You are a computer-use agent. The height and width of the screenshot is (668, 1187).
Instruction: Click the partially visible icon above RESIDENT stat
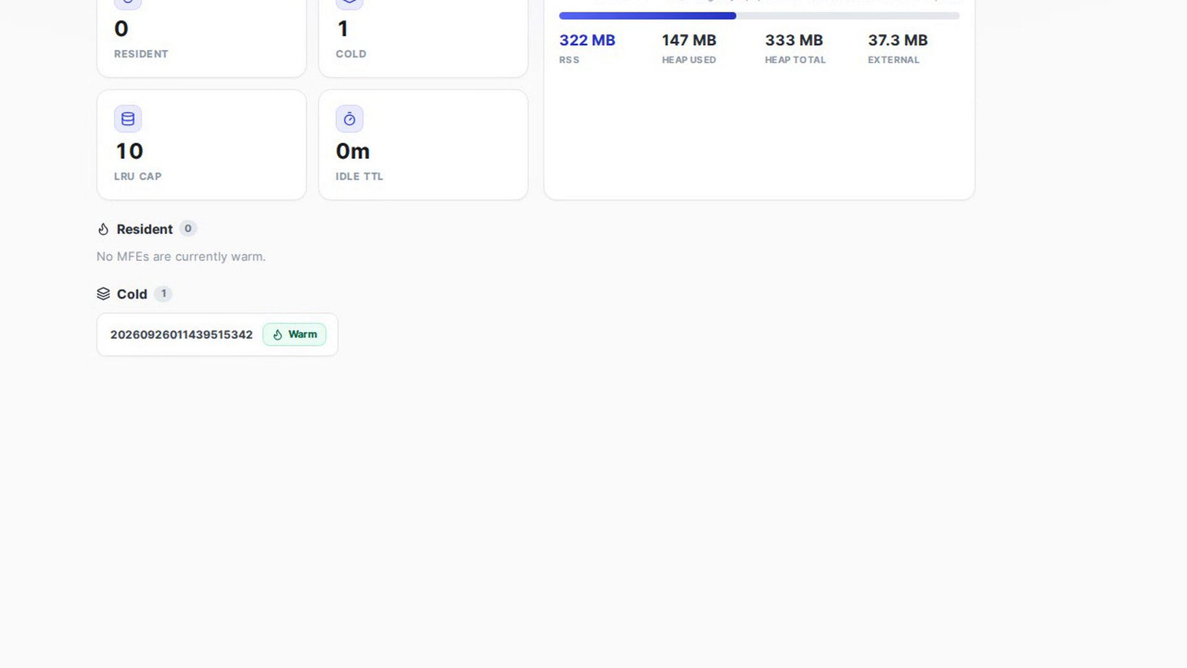(128, 4)
